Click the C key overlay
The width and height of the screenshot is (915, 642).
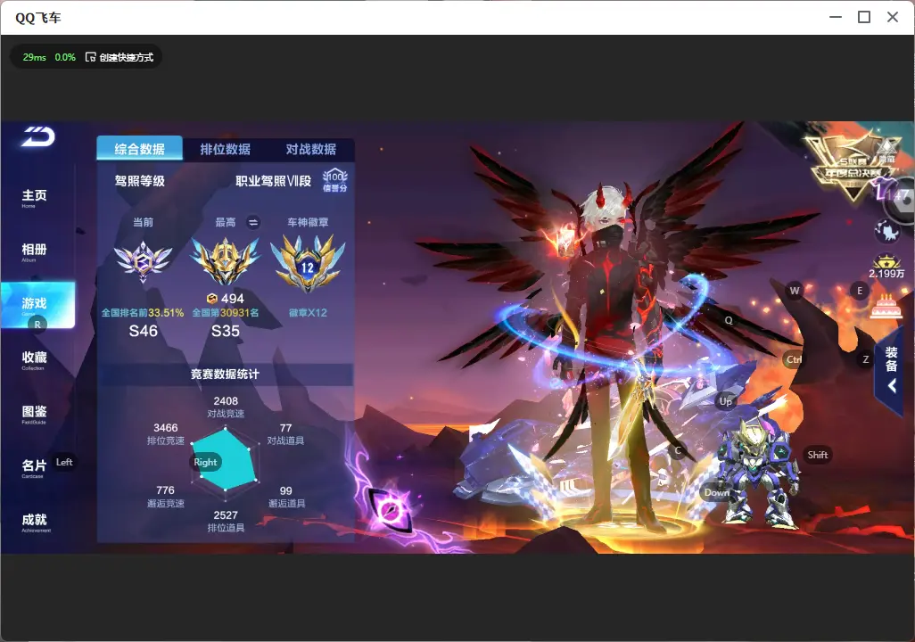coord(678,450)
